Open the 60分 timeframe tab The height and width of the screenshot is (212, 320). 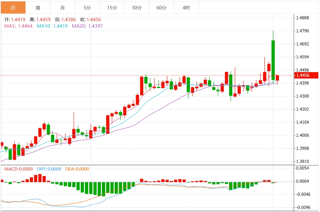pyautogui.click(x=161, y=8)
